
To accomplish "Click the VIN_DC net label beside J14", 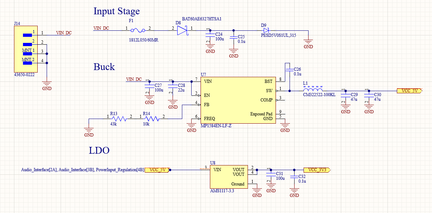I will tap(64, 33).
